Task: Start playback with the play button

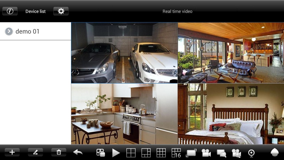Action: pyautogui.click(x=116, y=153)
